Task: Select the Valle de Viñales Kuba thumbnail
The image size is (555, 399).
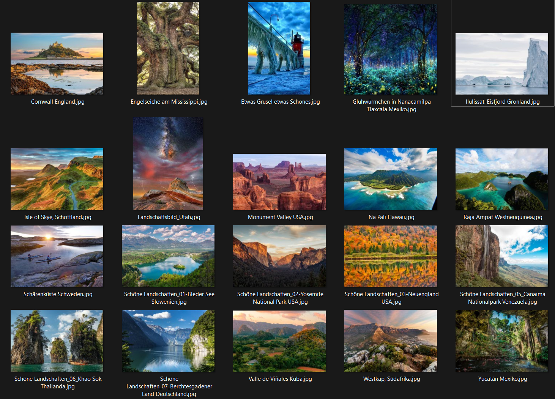Action: tap(279, 341)
